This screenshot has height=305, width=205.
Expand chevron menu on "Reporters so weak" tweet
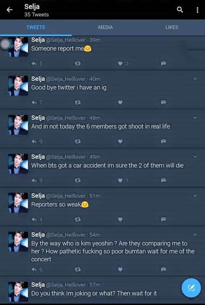(195, 196)
